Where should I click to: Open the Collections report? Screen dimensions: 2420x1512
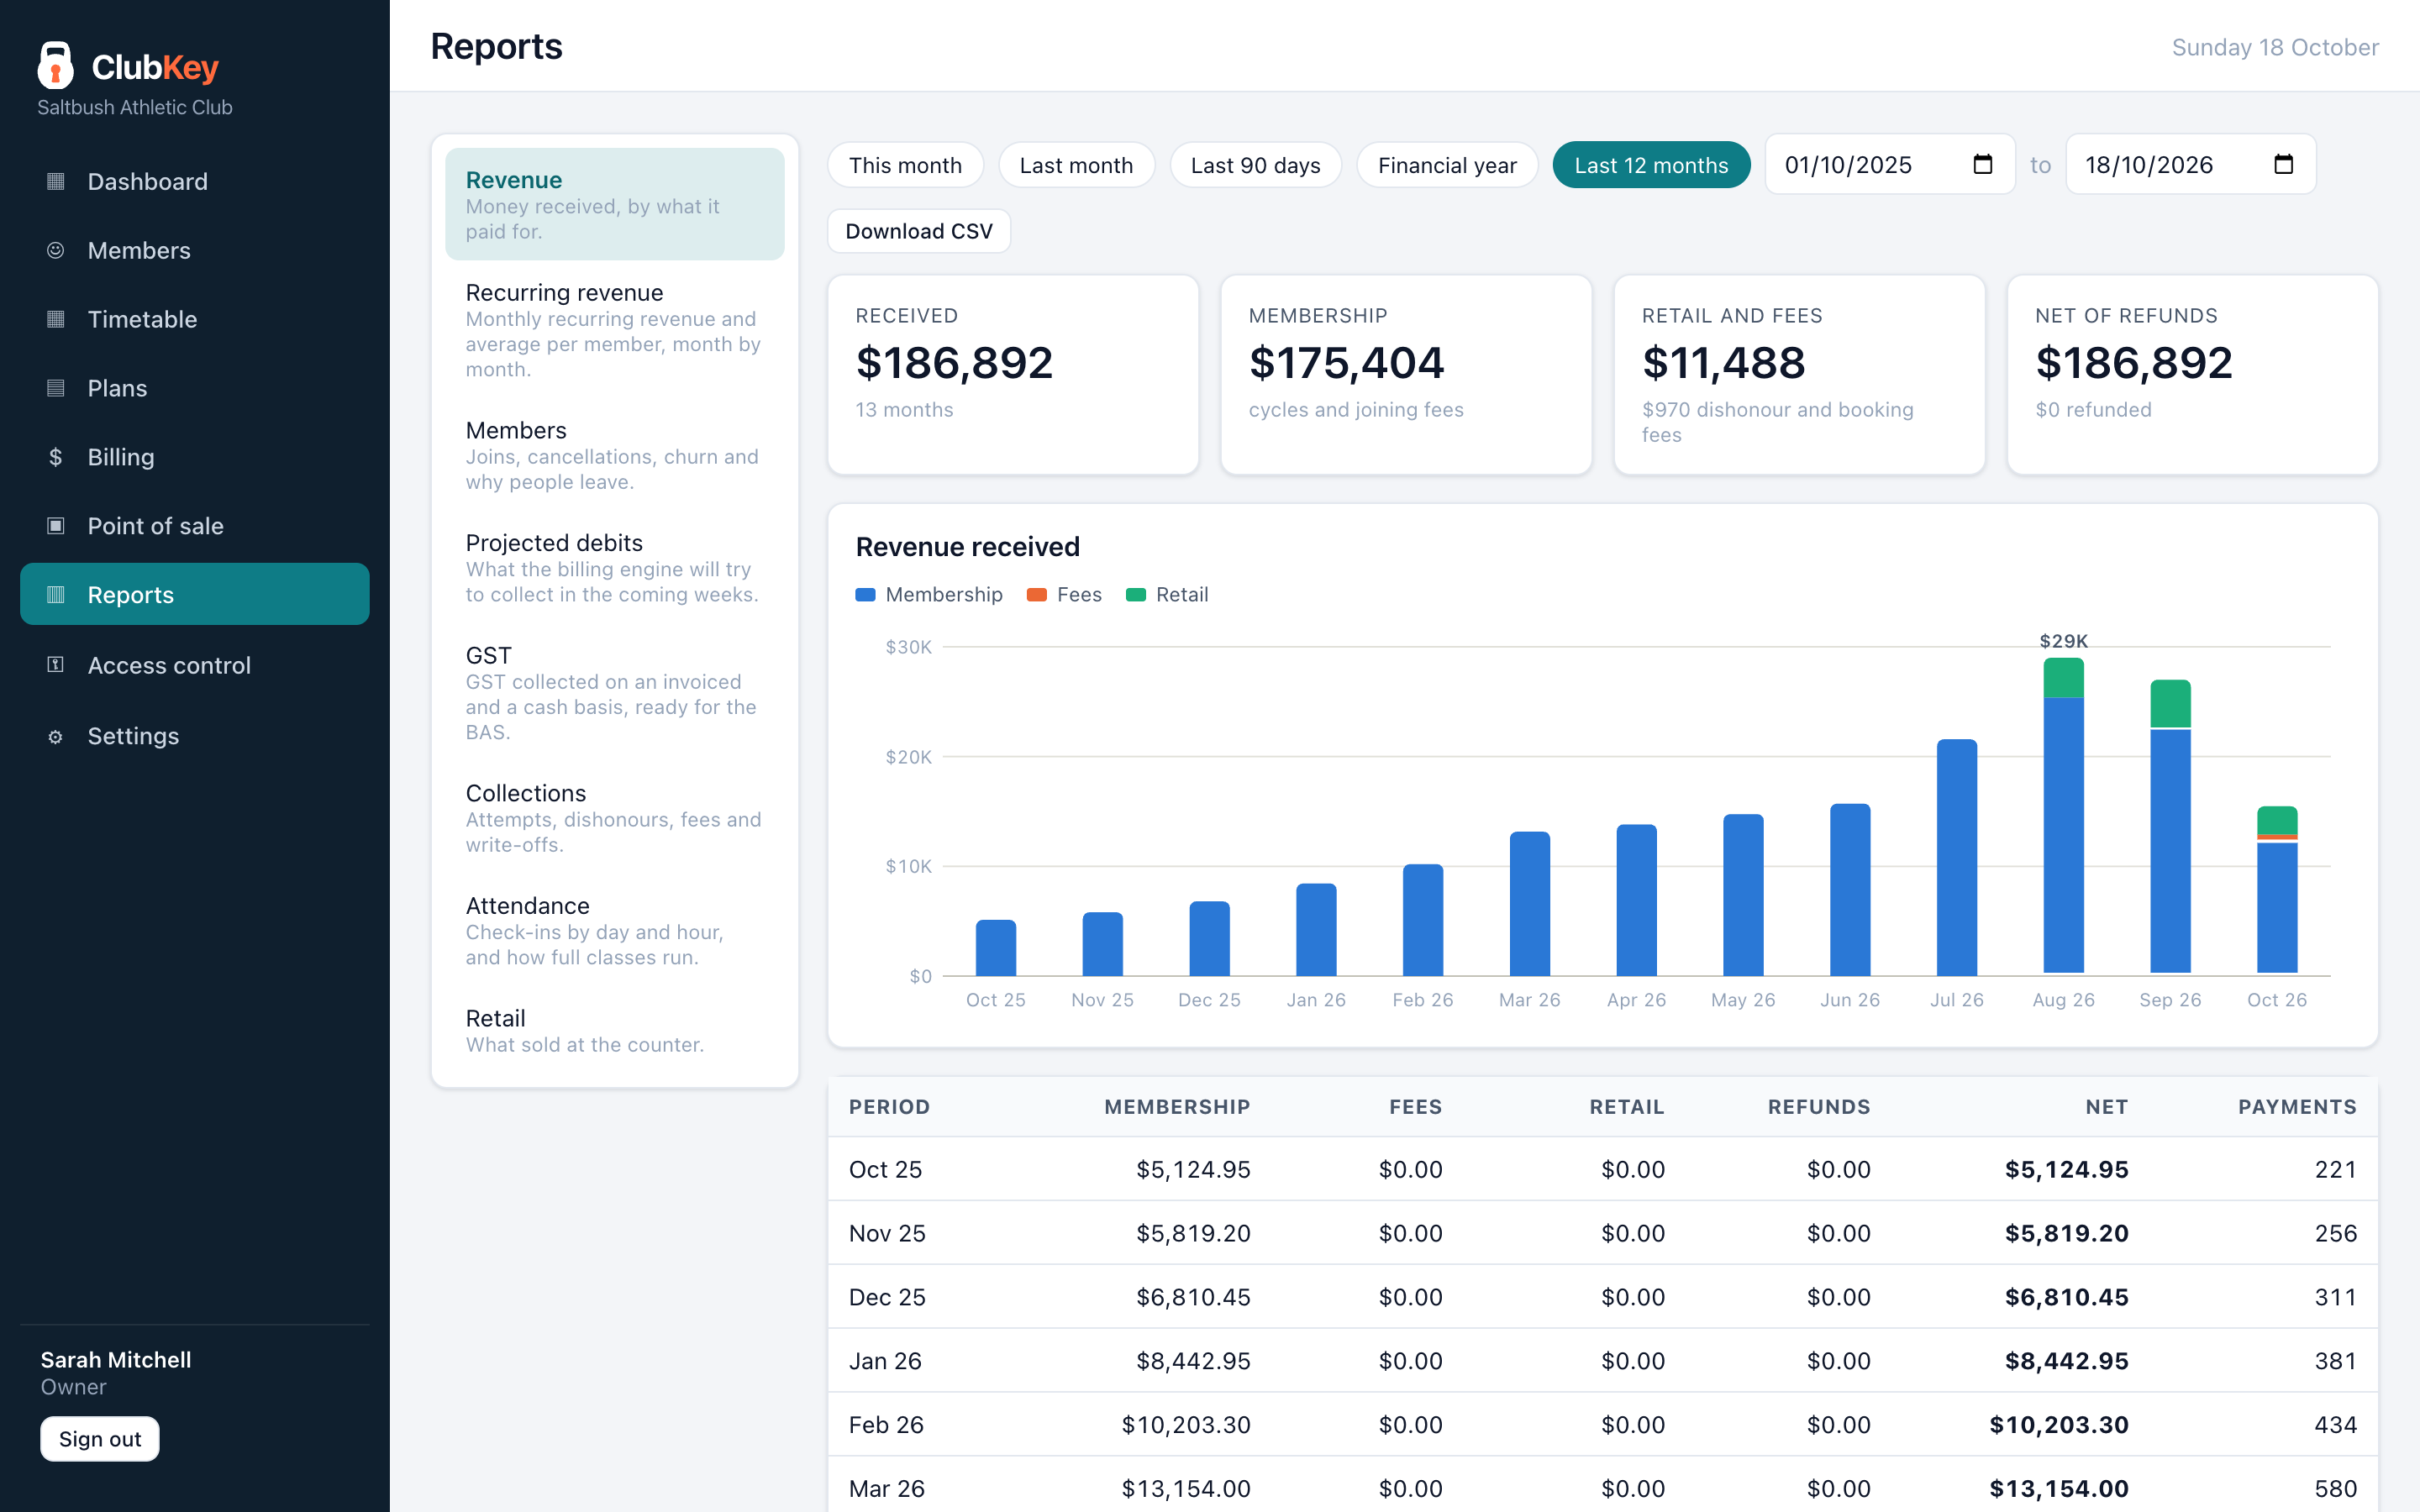pyautogui.click(x=614, y=818)
